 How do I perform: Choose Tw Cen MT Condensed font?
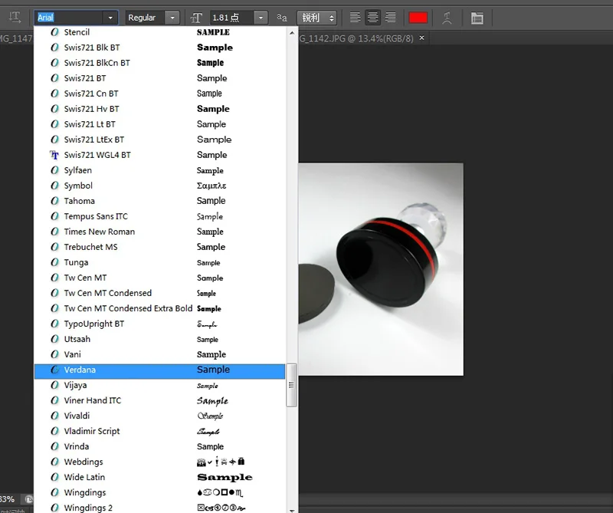point(159,293)
